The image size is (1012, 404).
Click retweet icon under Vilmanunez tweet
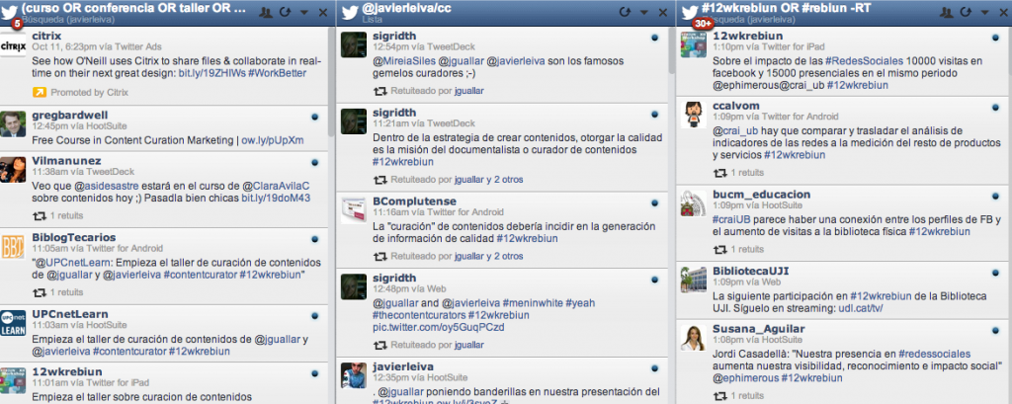[x=40, y=215]
